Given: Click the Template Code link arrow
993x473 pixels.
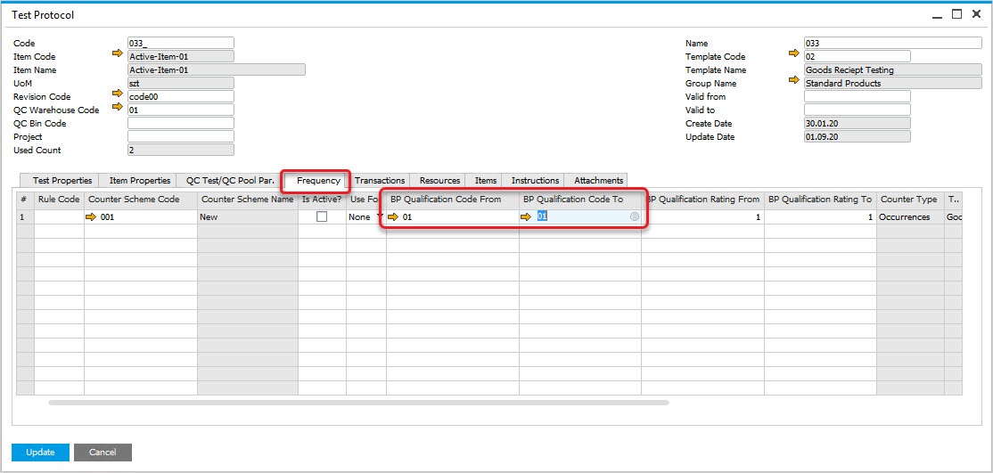Looking at the screenshot, I should point(794,53).
